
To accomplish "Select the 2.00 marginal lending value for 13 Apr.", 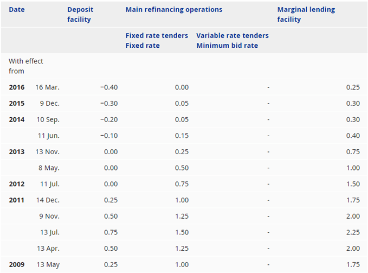I will (x=353, y=249).
